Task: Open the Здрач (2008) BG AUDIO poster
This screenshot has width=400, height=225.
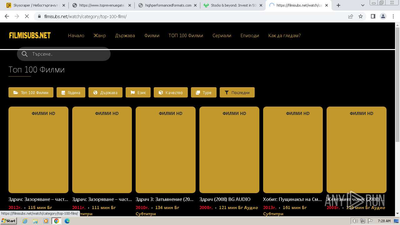Action: (x=229, y=150)
